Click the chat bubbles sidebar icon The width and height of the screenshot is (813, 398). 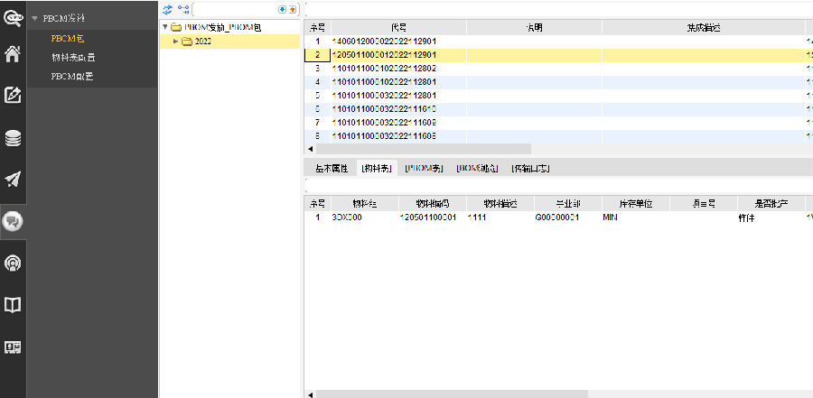pos(13,220)
